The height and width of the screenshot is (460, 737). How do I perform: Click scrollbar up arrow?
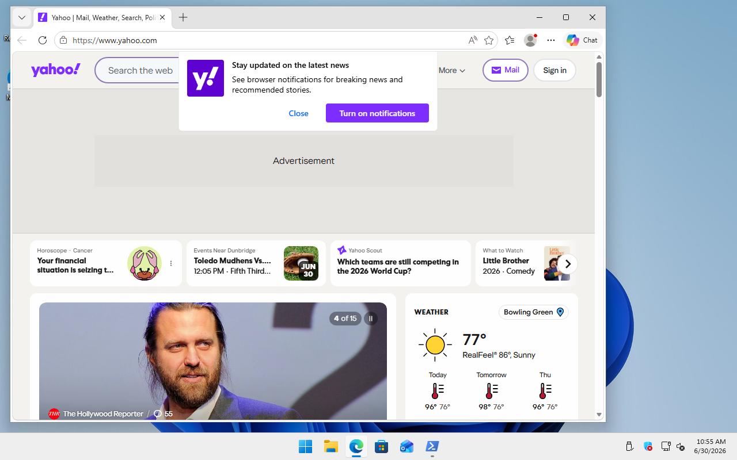click(599, 57)
